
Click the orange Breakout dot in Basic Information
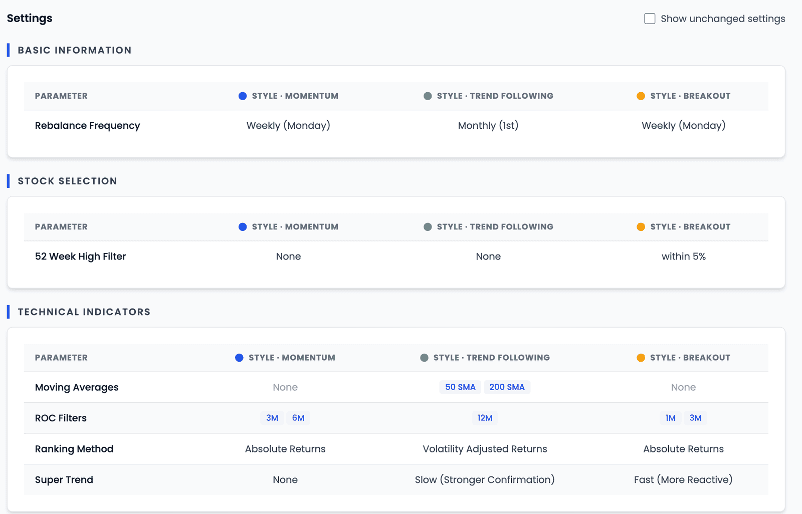[x=641, y=96]
